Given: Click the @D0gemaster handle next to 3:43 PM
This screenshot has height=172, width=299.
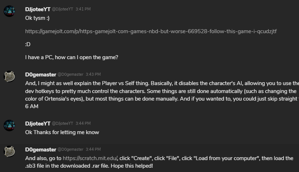Looking at the screenshot, I should point(70,75).
